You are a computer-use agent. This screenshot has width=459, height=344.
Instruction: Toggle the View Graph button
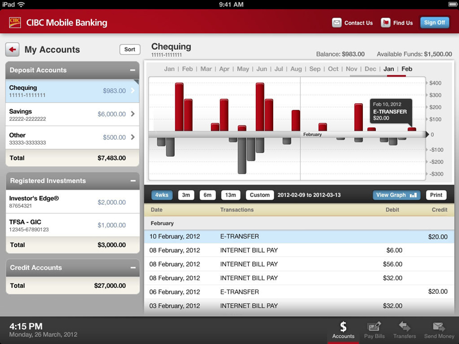tap(396, 195)
